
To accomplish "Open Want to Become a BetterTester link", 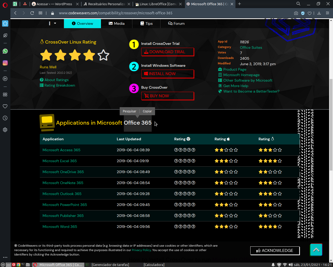I will pos(249,91).
